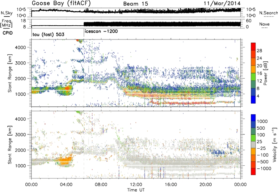The height and width of the screenshot is (192, 278).
Task: Click the "Goose Bay (fitACF)" plot title
Action: tap(61, 3)
